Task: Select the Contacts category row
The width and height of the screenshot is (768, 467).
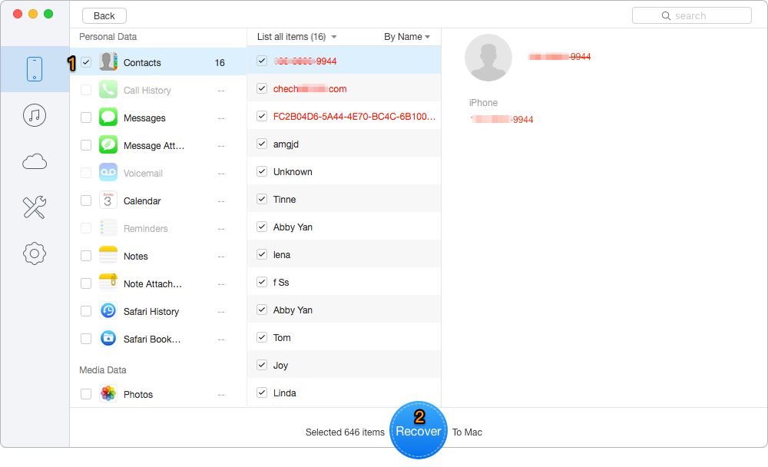Action: point(157,62)
